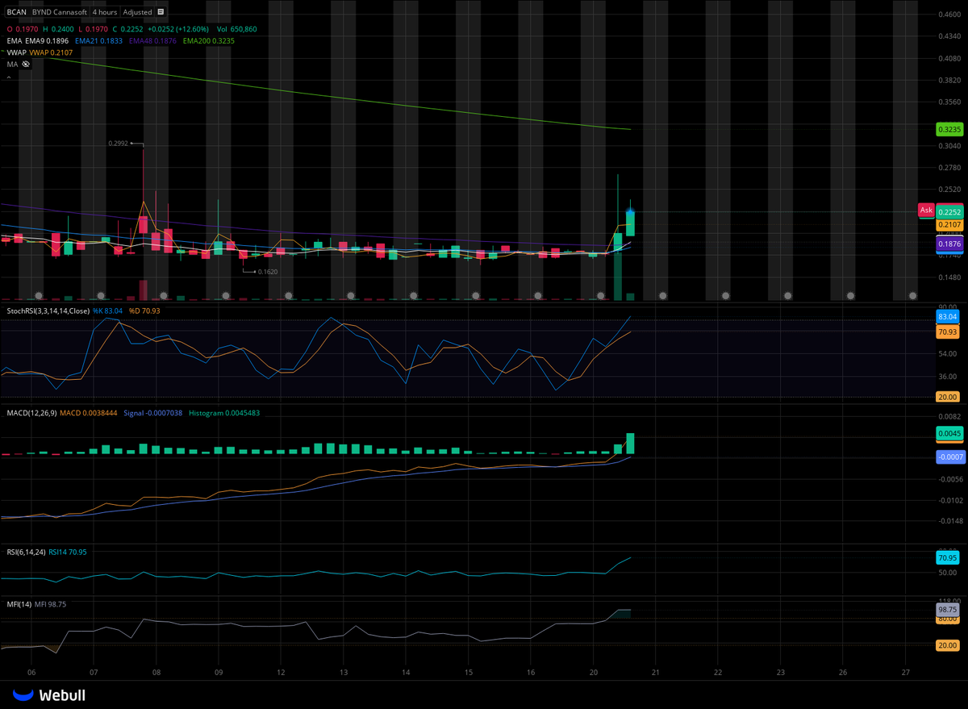Viewport: 968px width, 709px height.
Task: Click the orange 70.93 StochRSI axis tag
Action: point(947,332)
